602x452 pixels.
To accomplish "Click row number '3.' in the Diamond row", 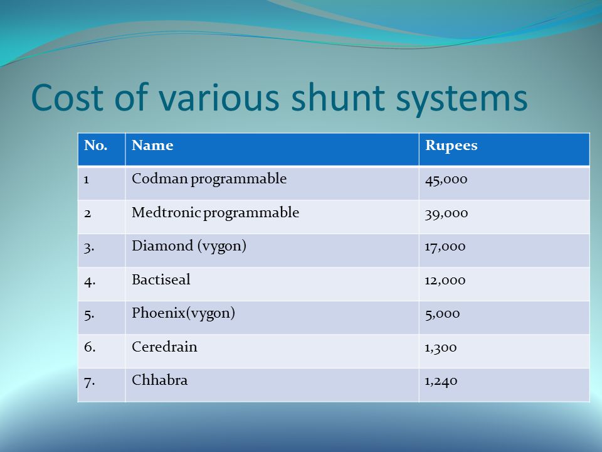I will pyautogui.click(x=102, y=250).
